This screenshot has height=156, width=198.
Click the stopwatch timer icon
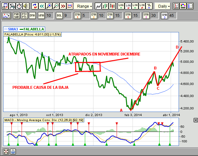tap(19, 6)
